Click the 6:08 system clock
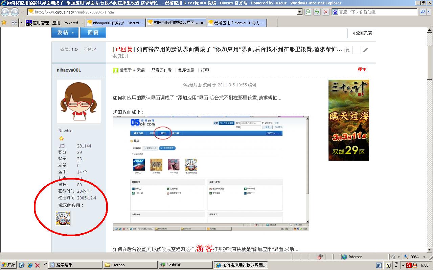 [x=425, y=265]
